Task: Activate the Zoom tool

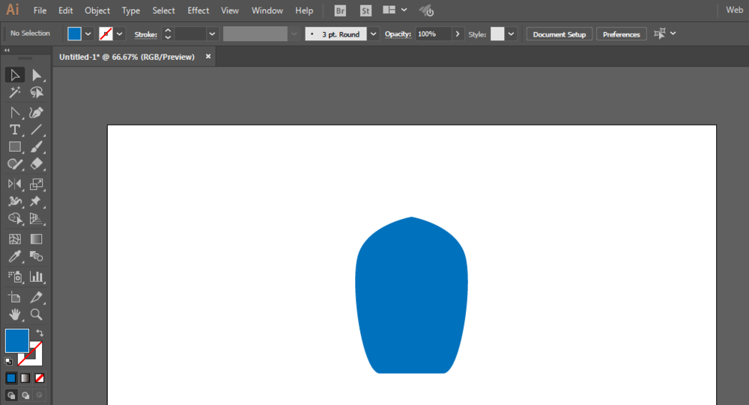Action: [36, 315]
